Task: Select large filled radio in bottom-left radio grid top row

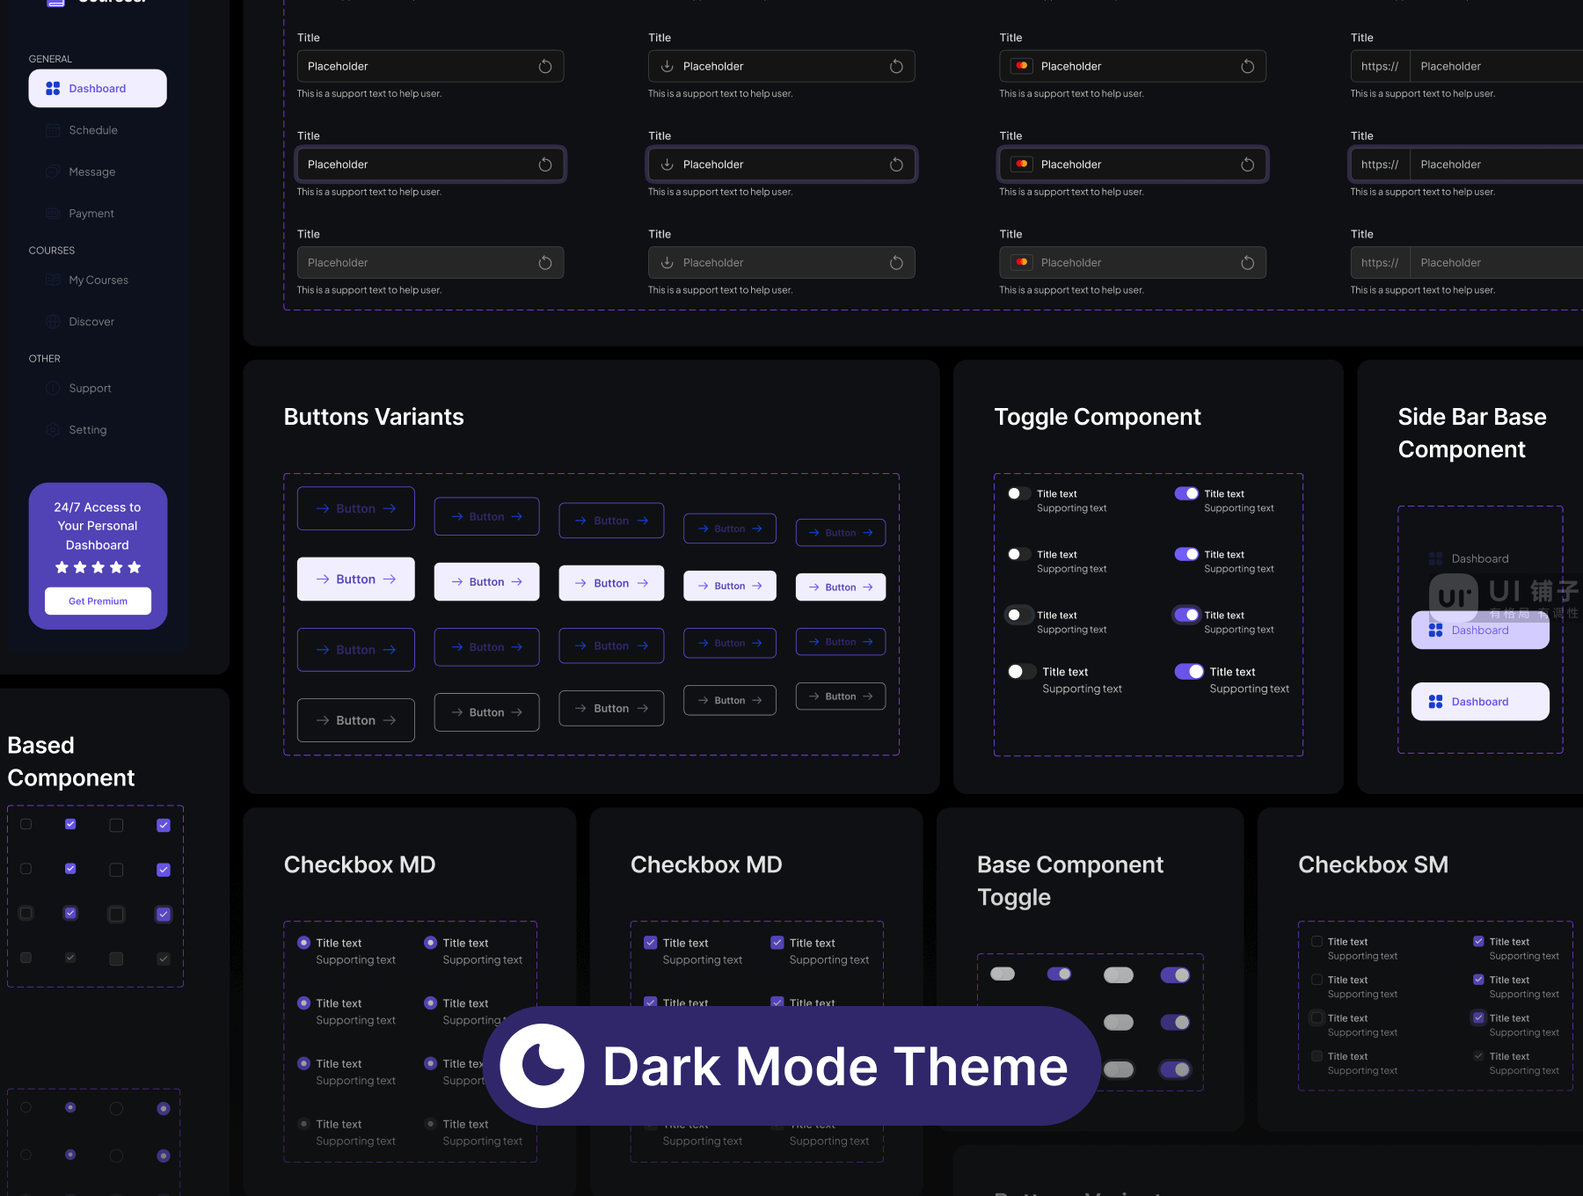Action: point(163,1109)
